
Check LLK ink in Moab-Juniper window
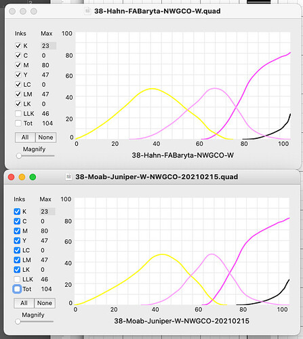point(17,279)
